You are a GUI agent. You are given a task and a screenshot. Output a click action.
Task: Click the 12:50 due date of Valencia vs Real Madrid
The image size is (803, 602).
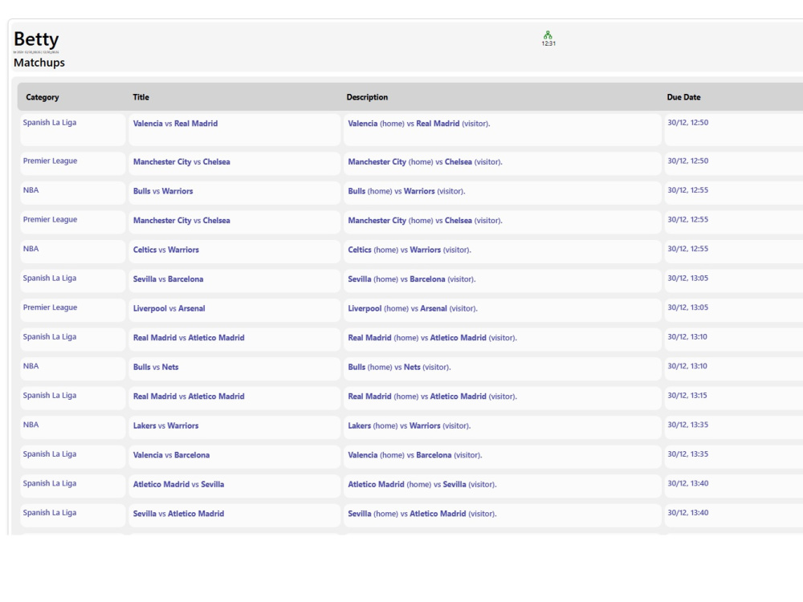coord(688,122)
